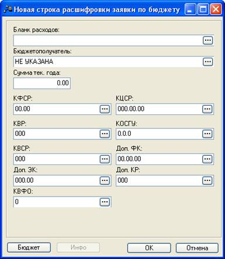Screen dimensions: 225x259
Task: Click the КОСГУ field showing 0.0.0
Action: point(159,134)
